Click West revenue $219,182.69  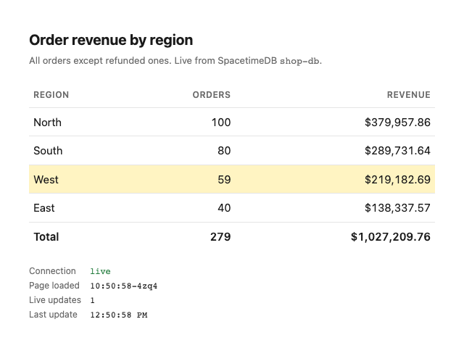tap(397, 180)
